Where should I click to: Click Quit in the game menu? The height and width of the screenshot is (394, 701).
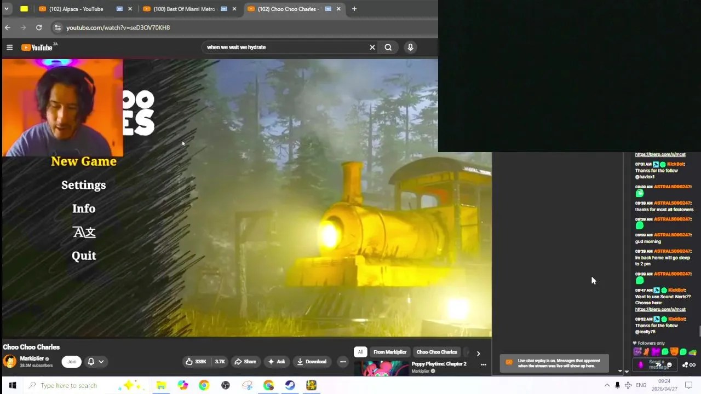coord(84,256)
